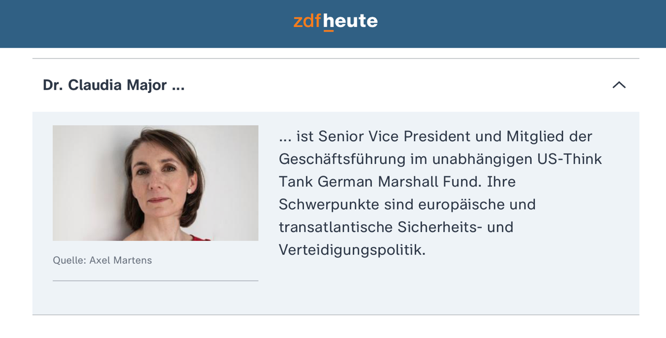Viewport: 666px width, 338px height.
Task: Click the name "Axel Martens" in the caption
Action: coord(121,260)
